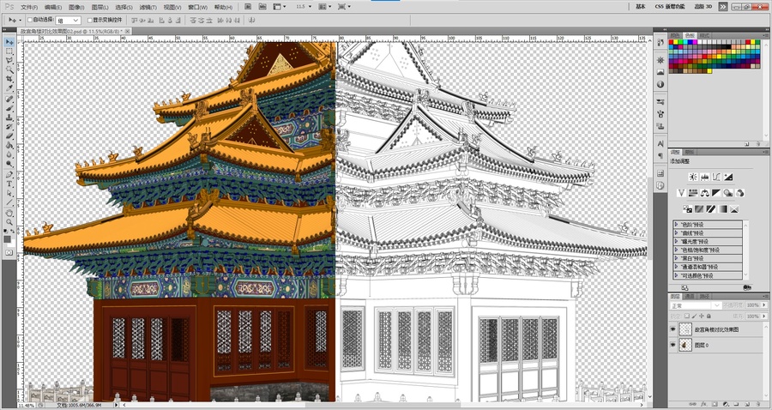Select the Crop tool
Viewport: 772px width, 410px height.
[x=9, y=79]
